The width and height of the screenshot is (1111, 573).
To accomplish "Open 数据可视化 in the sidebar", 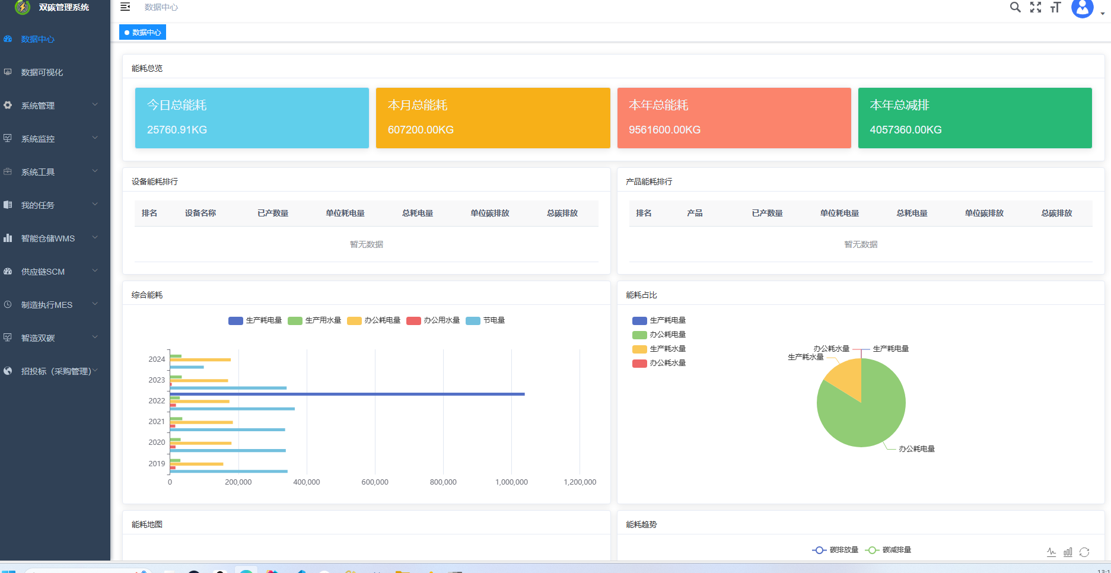I will click(x=42, y=72).
